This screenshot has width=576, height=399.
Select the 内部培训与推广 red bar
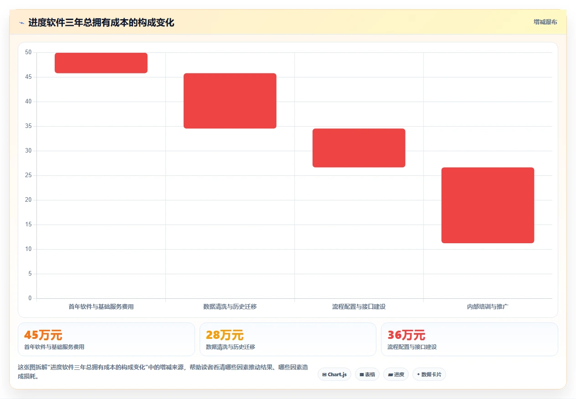point(488,205)
